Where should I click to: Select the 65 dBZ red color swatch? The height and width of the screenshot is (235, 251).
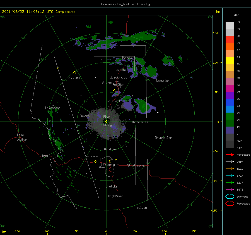pyautogui.click(x=230, y=39)
